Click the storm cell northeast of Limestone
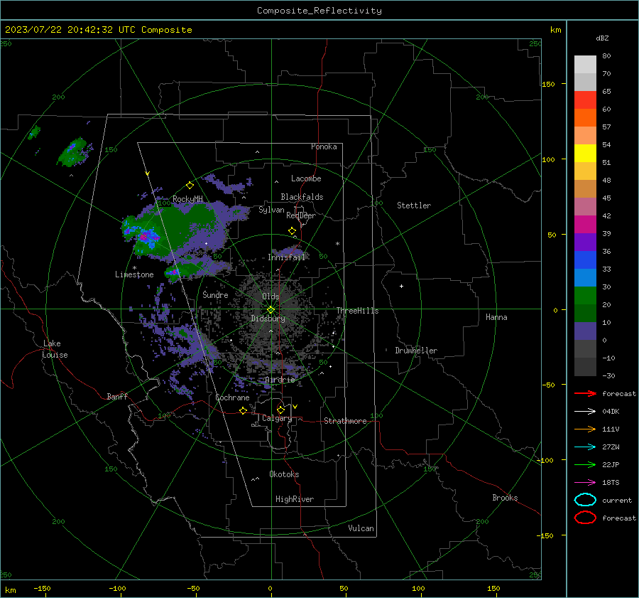639x598 pixels. point(175,272)
